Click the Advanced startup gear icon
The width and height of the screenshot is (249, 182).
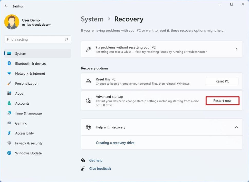88,101
